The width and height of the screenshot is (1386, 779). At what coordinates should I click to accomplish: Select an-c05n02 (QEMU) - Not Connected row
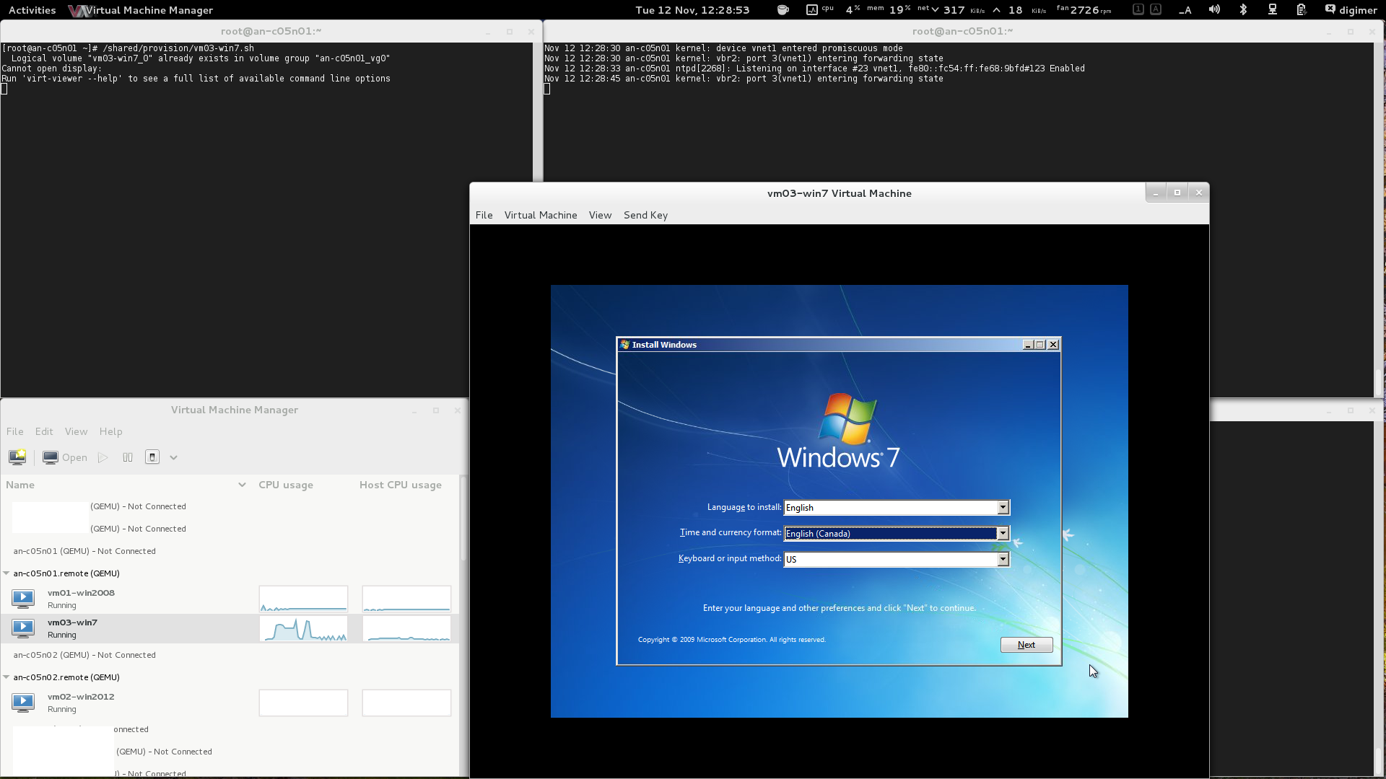point(230,655)
